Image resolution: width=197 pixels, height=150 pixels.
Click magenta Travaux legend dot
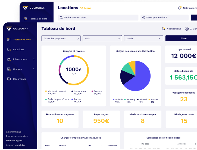[92, 91]
